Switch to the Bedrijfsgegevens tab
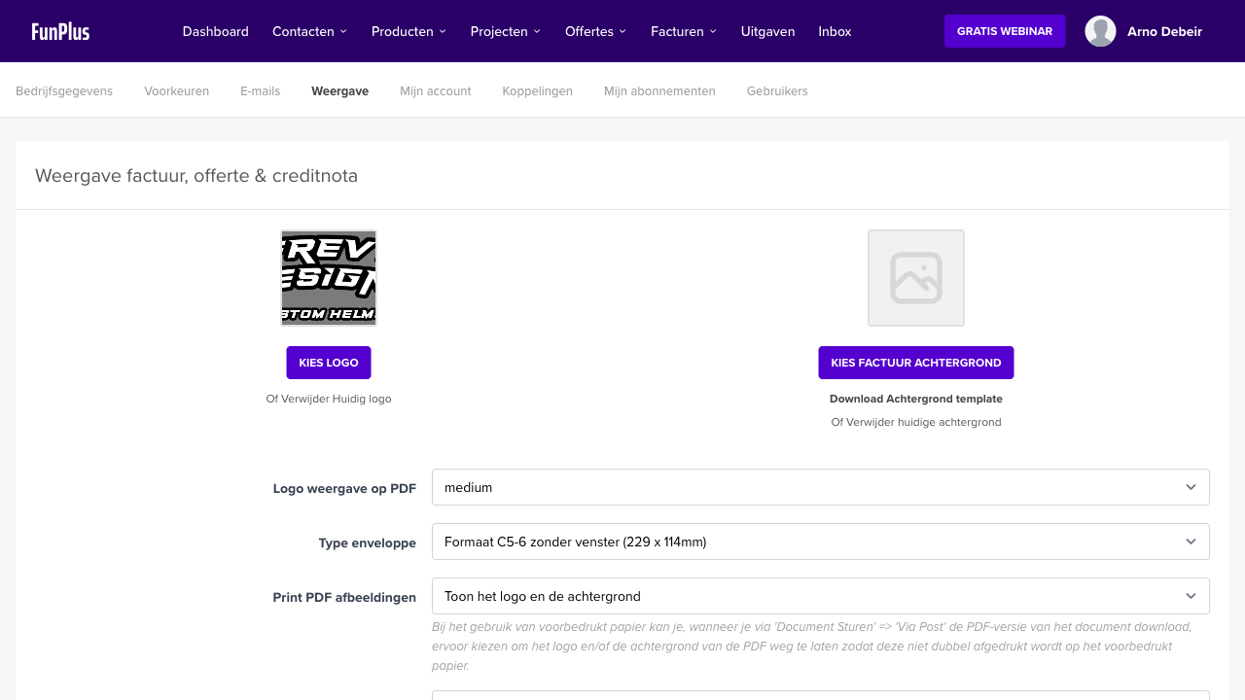 [x=63, y=90]
